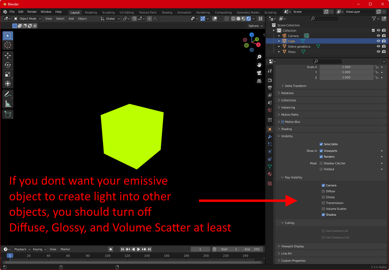389x270 pixels.
Task: Select the Transform tool
Action: (x=8, y=84)
